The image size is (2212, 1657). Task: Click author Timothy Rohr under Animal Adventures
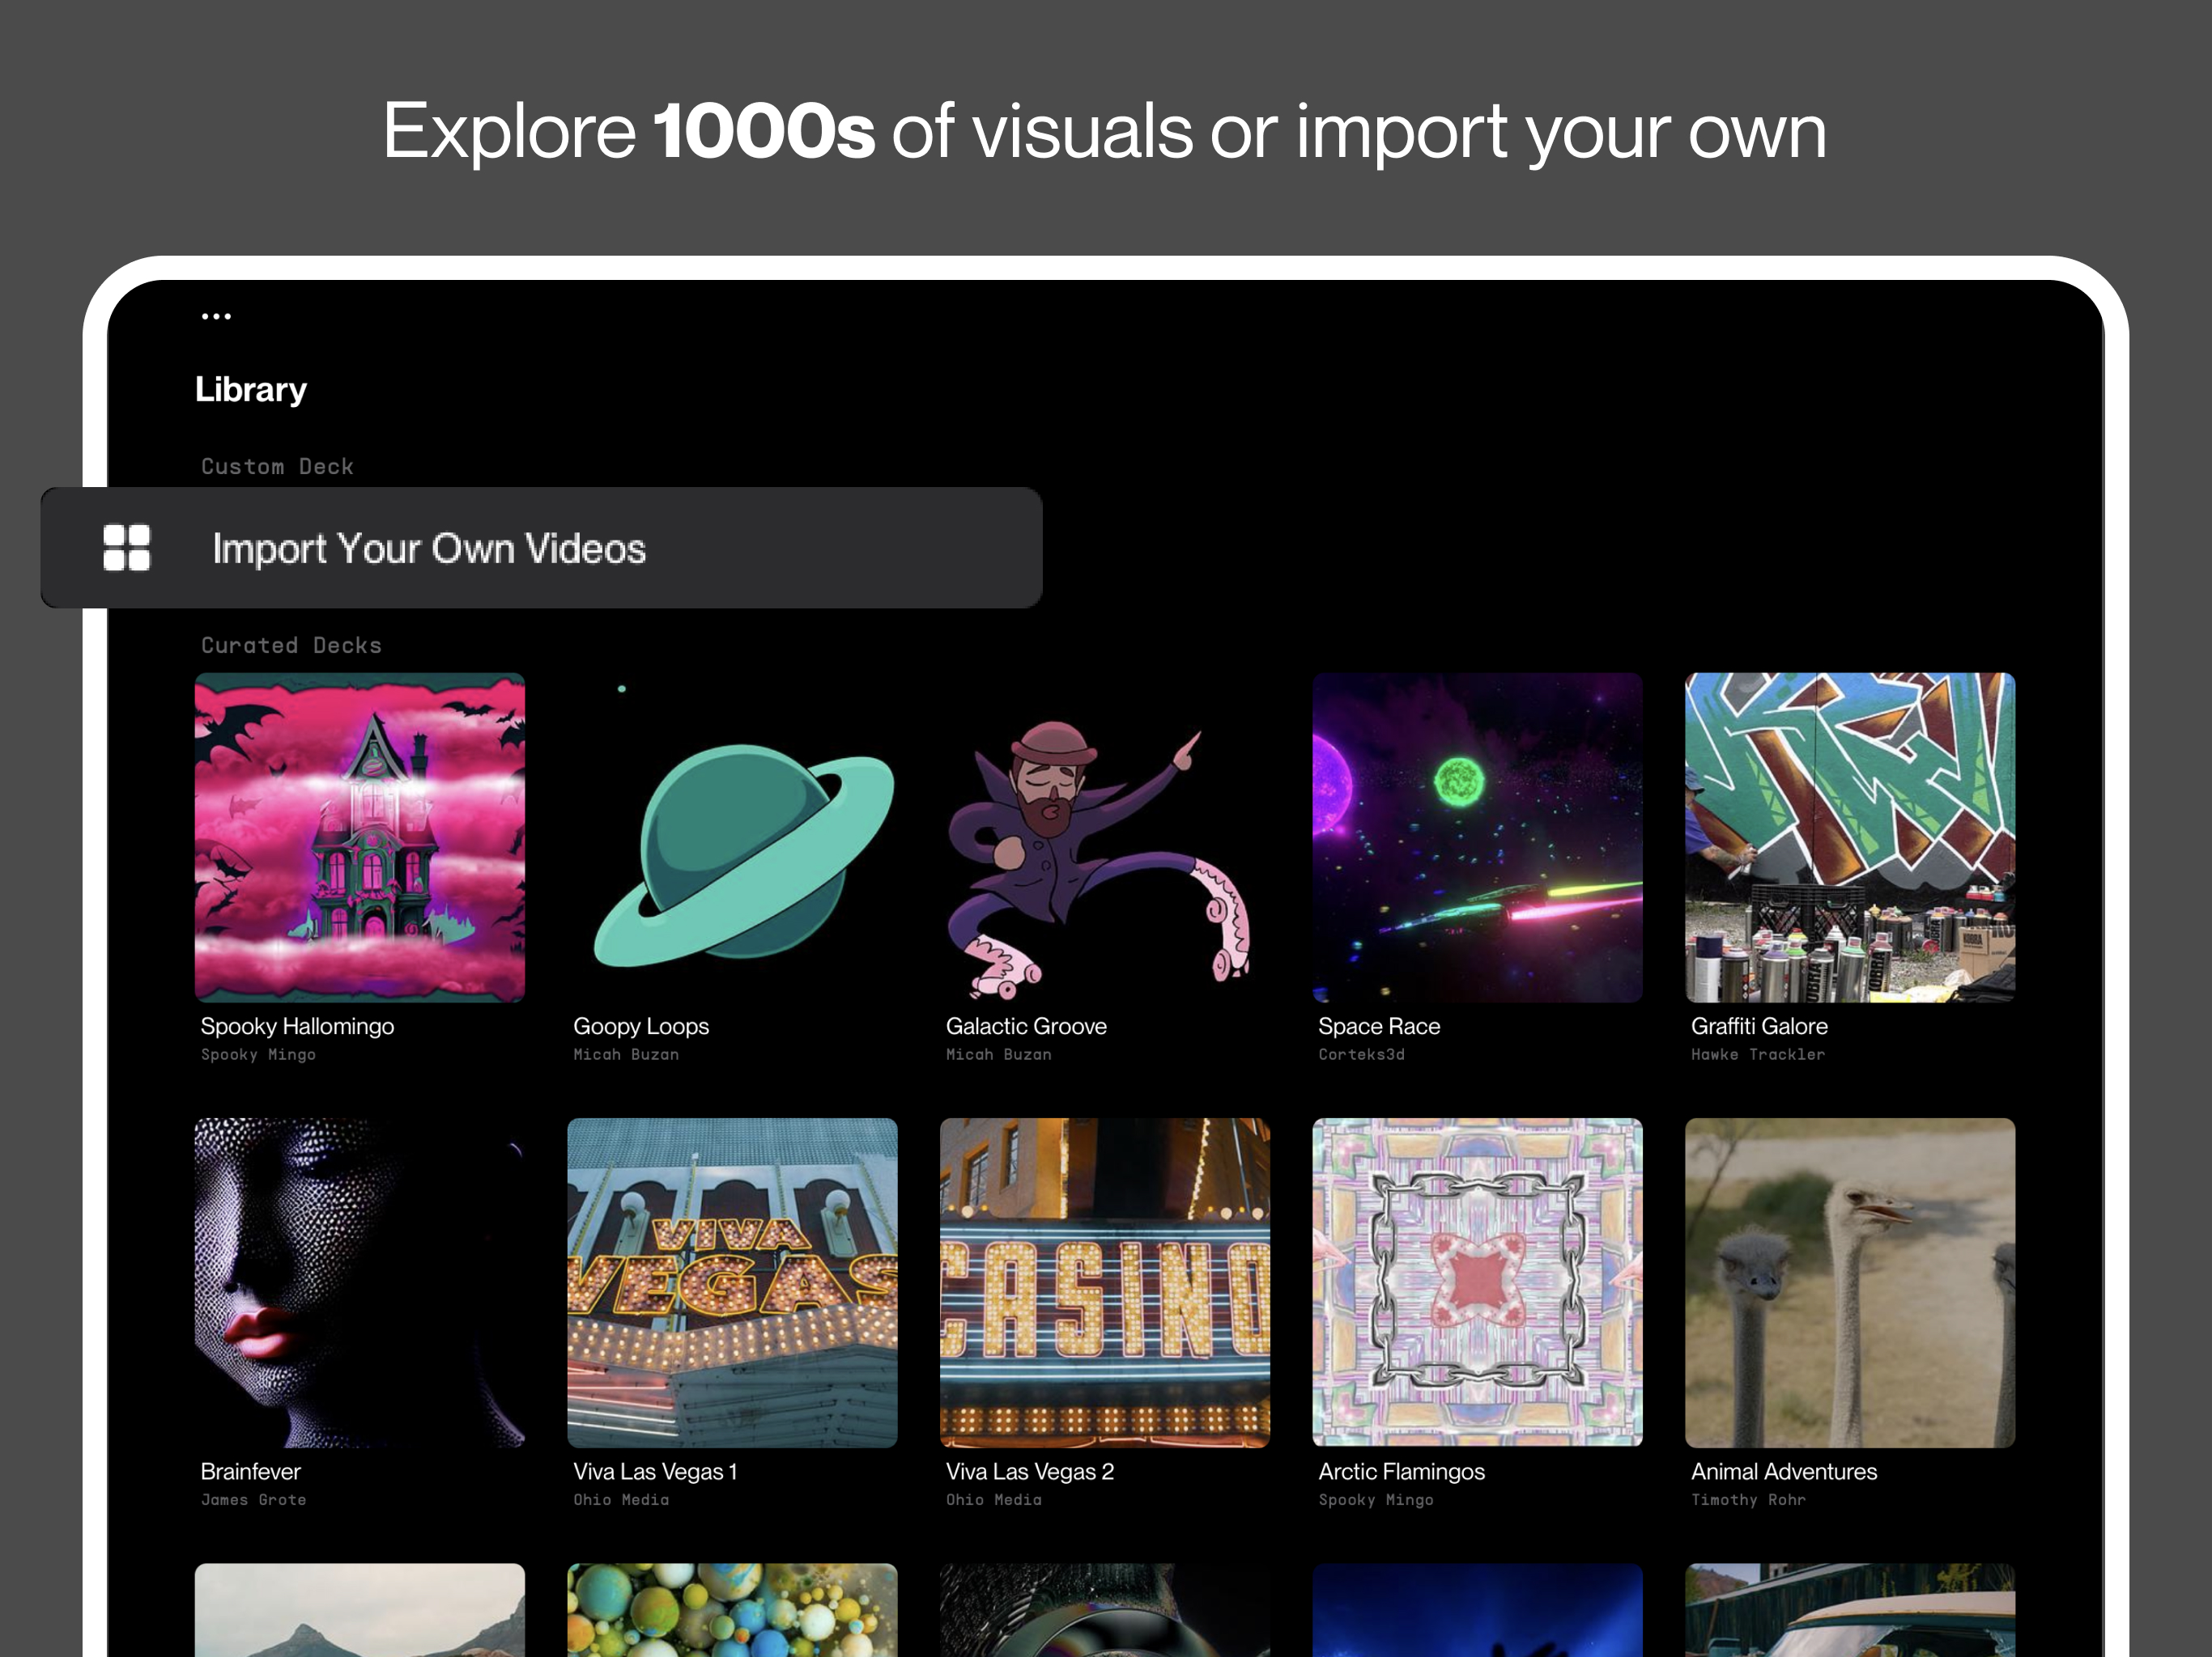(x=1748, y=1499)
